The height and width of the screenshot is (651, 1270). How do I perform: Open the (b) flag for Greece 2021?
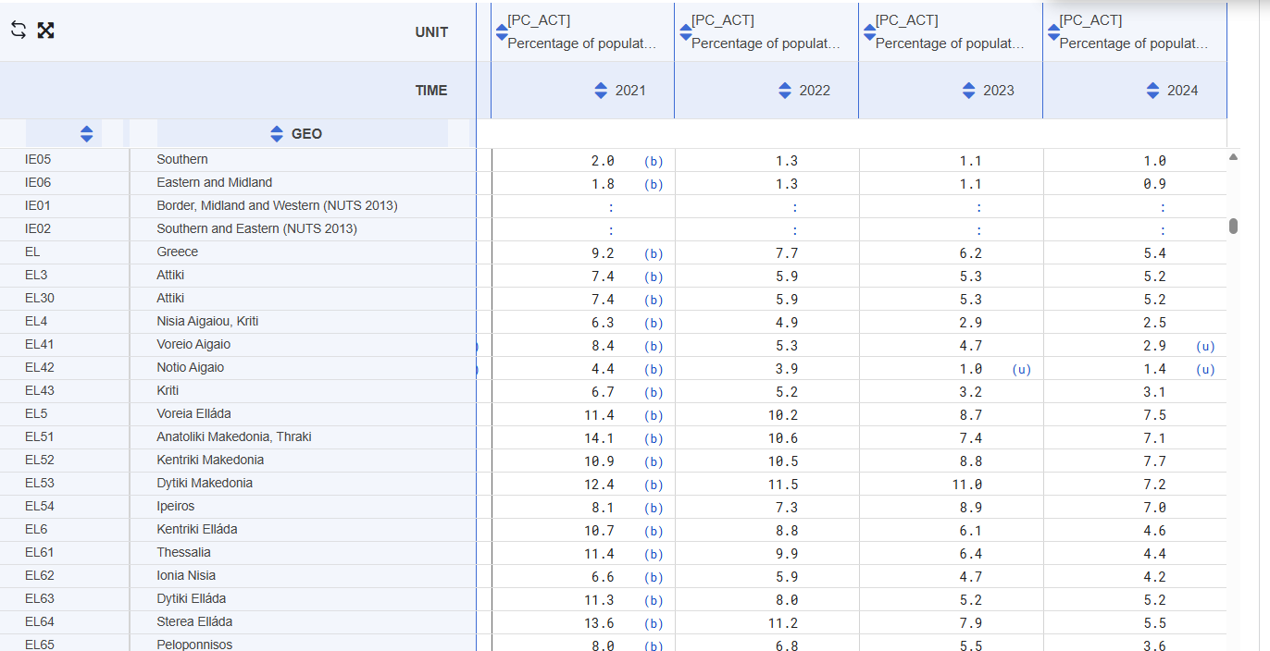(x=654, y=253)
